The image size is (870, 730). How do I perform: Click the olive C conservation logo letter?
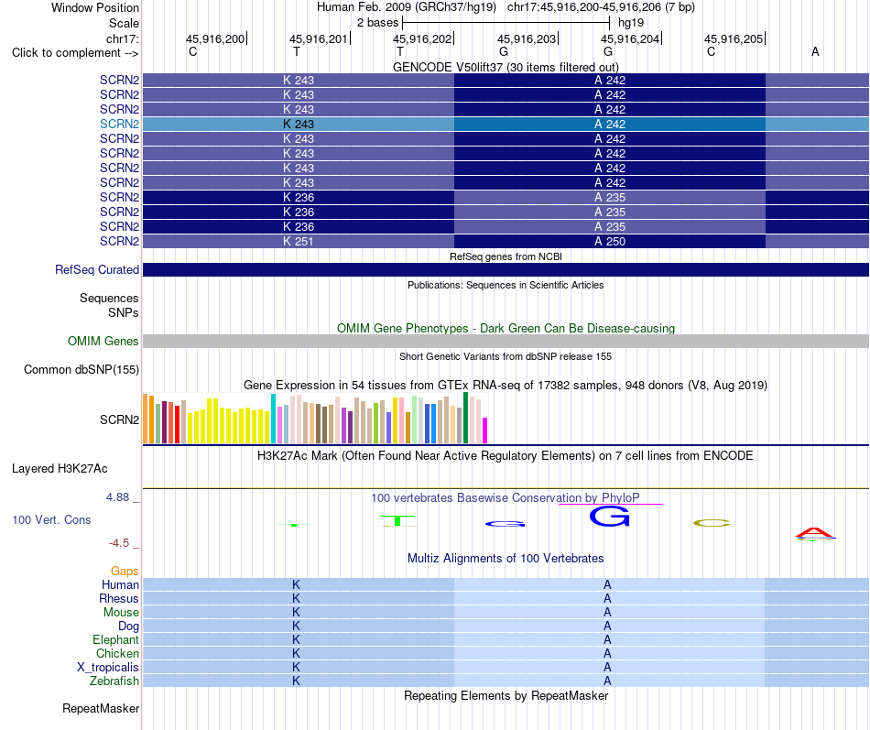712,523
